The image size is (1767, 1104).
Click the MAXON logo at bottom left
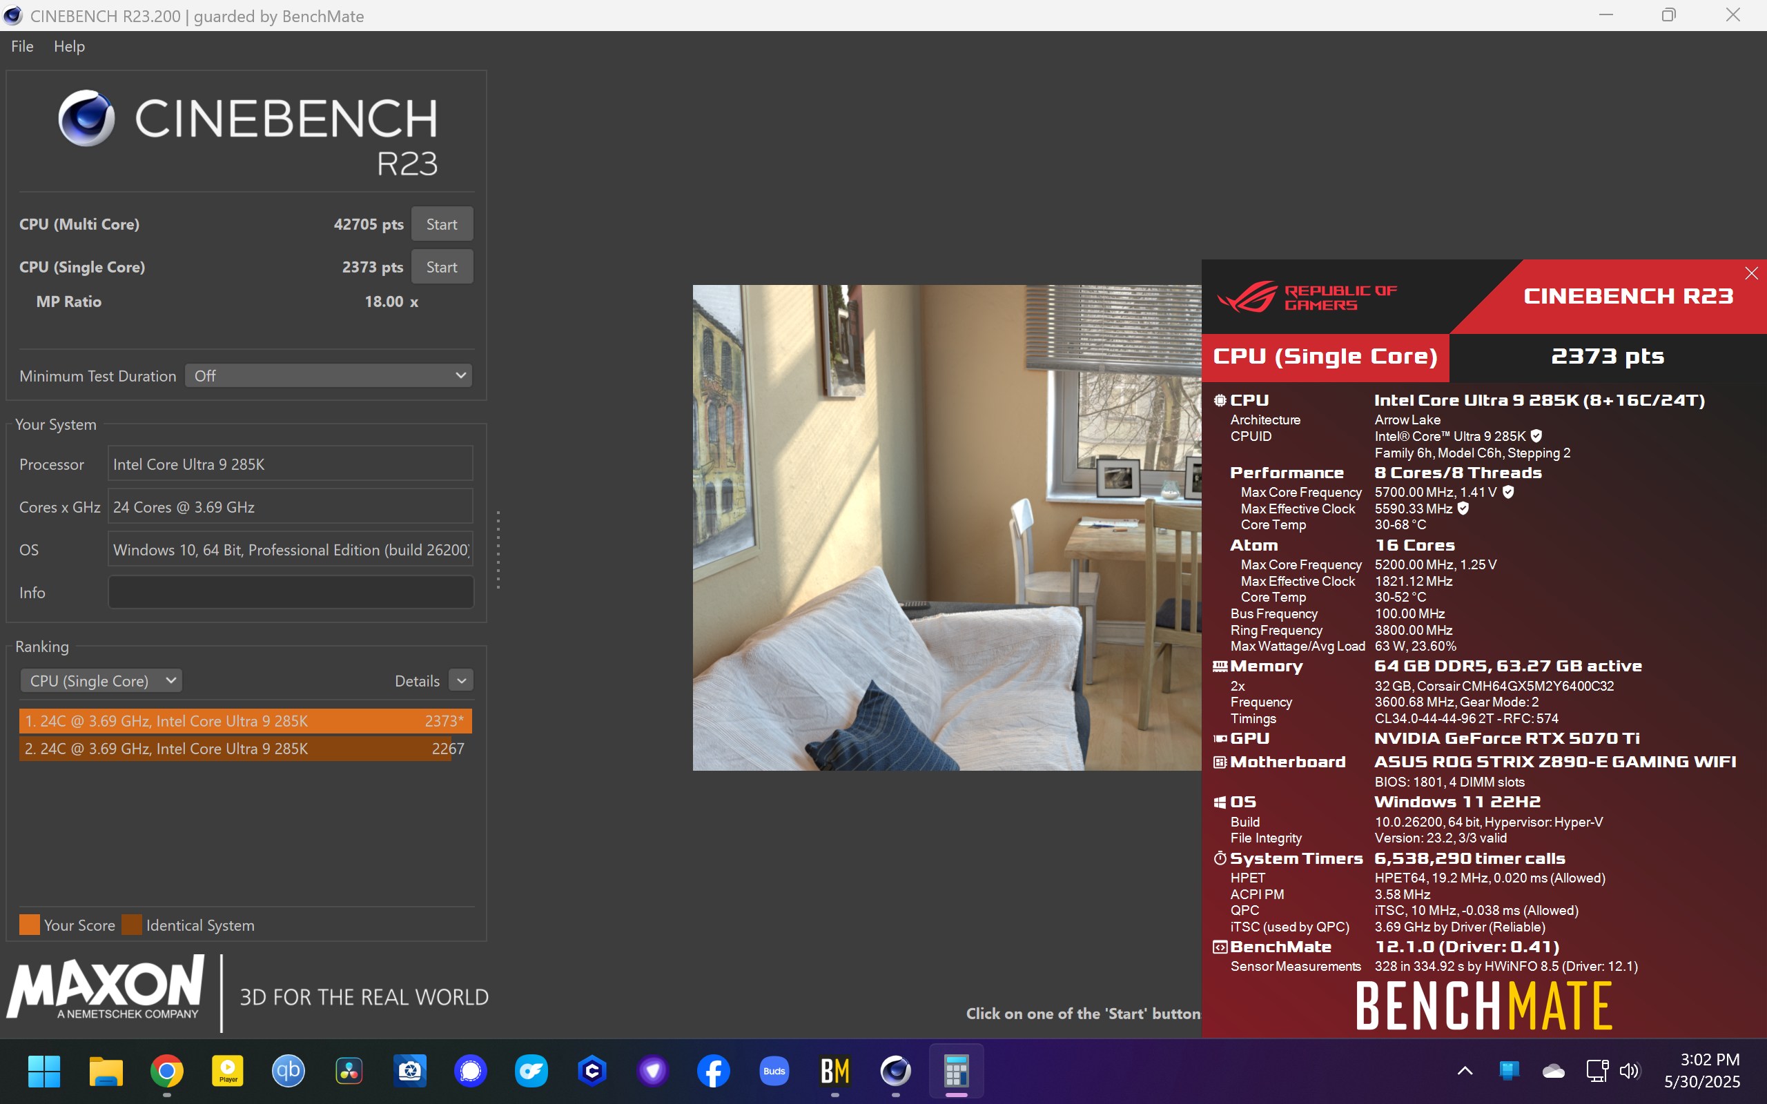(104, 989)
